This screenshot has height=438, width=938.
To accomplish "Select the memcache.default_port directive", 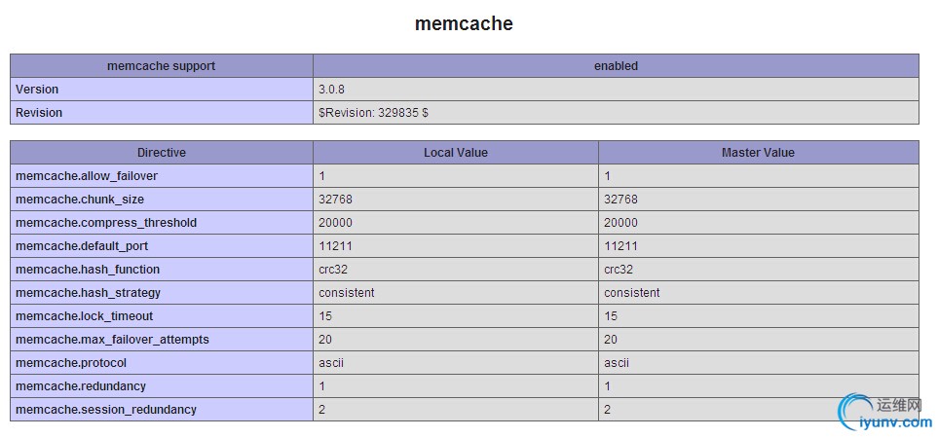I will pos(82,246).
